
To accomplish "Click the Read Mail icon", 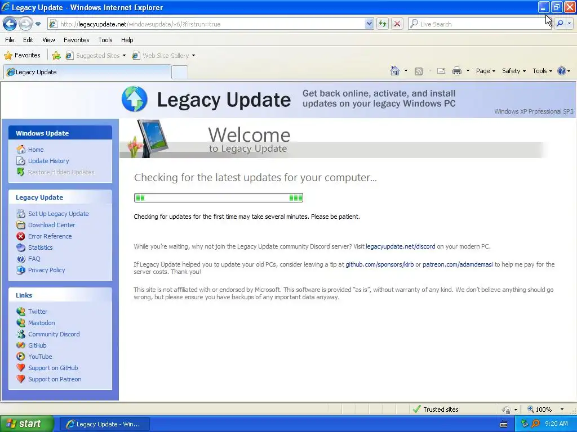I will (441, 71).
